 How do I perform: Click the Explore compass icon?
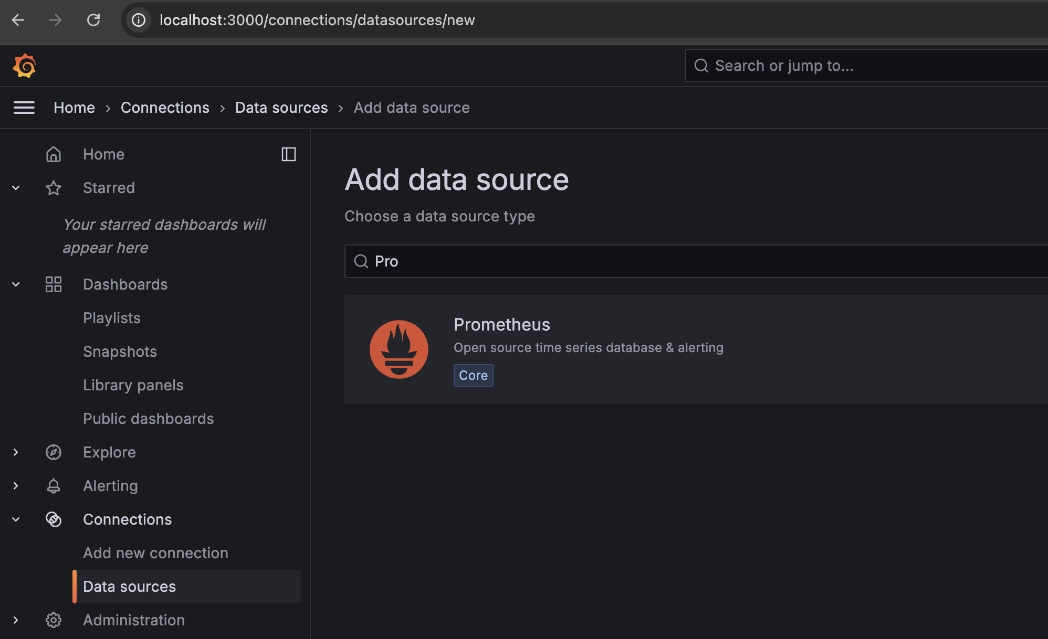(54, 452)
